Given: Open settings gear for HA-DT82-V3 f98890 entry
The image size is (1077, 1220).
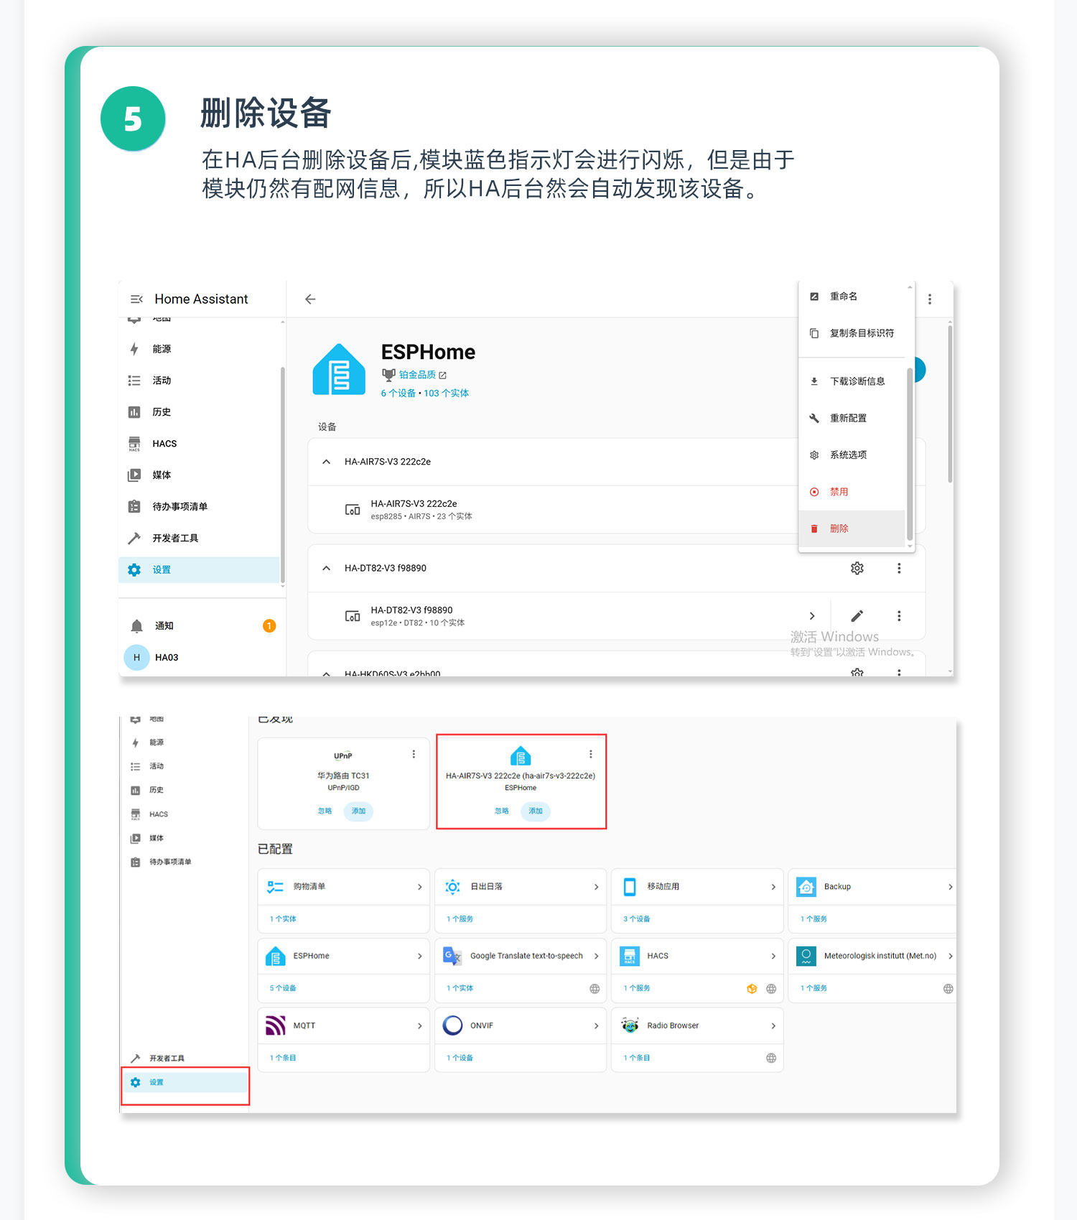Looking at the screenshot, I should [857, 568].
